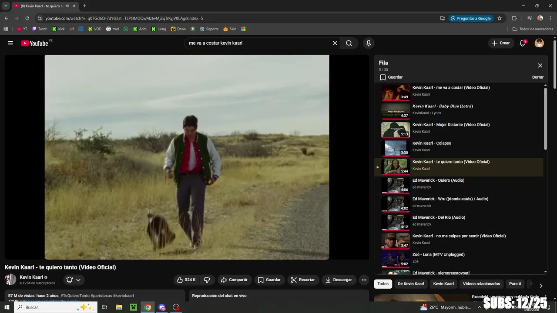Select the 'De Kevin Kaarl' chip
The height and width of the screenshot is (313, 557).
[411, 284]
